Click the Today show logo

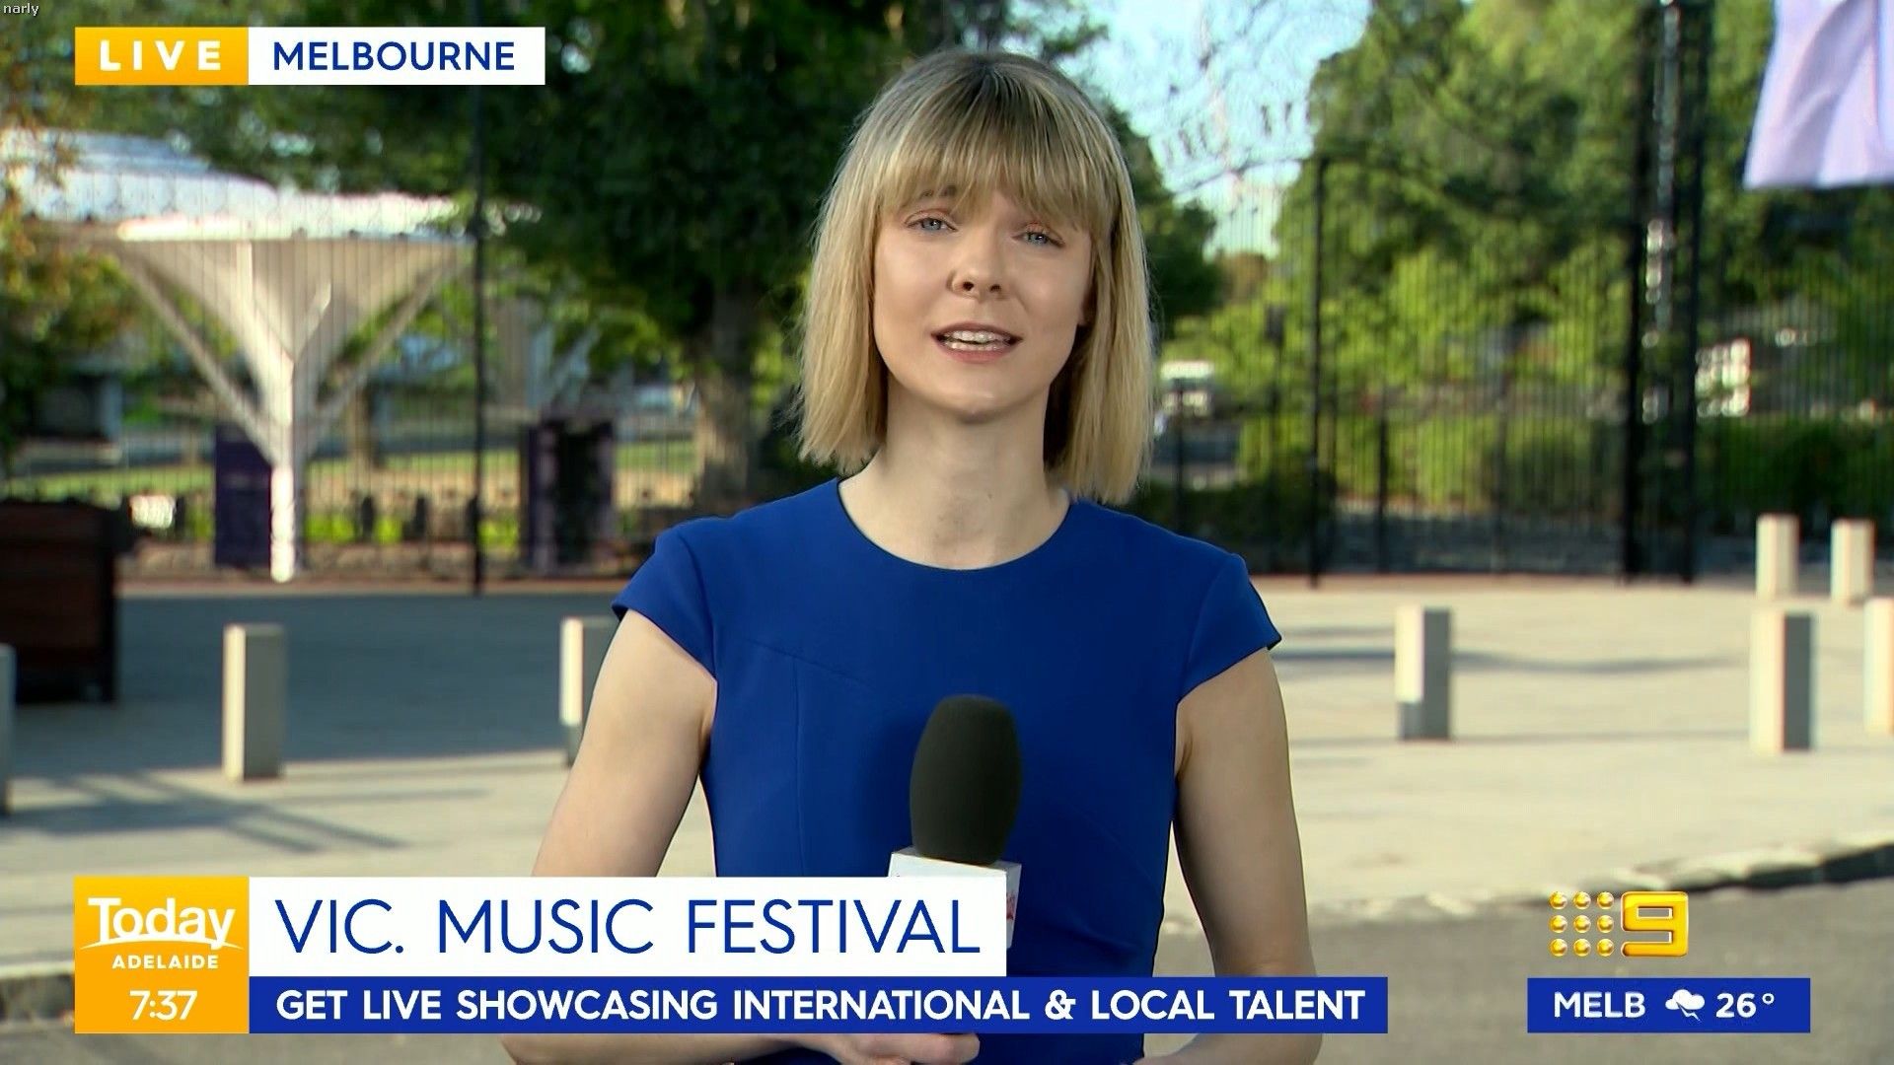tap(161, 925)
